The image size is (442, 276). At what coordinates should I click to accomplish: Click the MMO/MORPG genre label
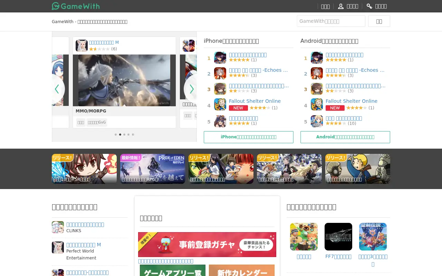click(91, 111)
